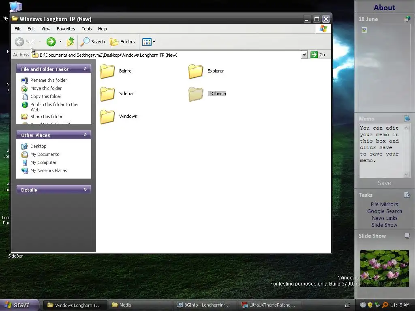Open My Documents from Other Places
The height and width of the screenshot is (311, 415).
pyautogui.click(x=45, y=154)
